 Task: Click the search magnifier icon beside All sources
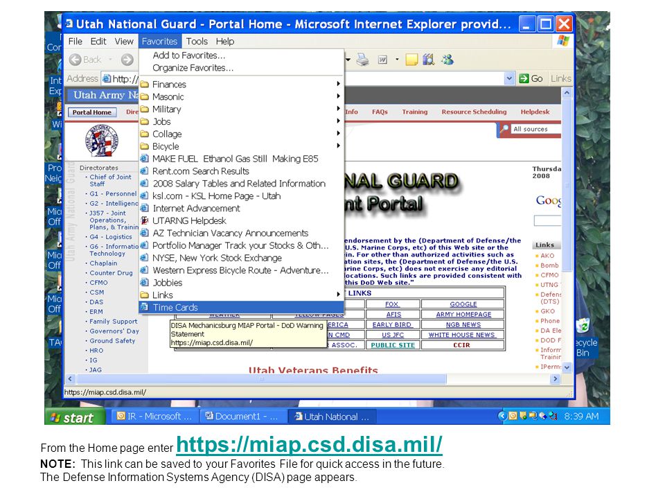[x=504, y=129]
